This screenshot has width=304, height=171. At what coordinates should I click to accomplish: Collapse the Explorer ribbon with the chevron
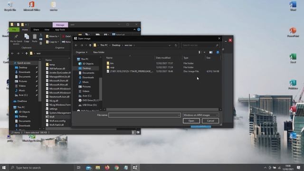point(134,29)
